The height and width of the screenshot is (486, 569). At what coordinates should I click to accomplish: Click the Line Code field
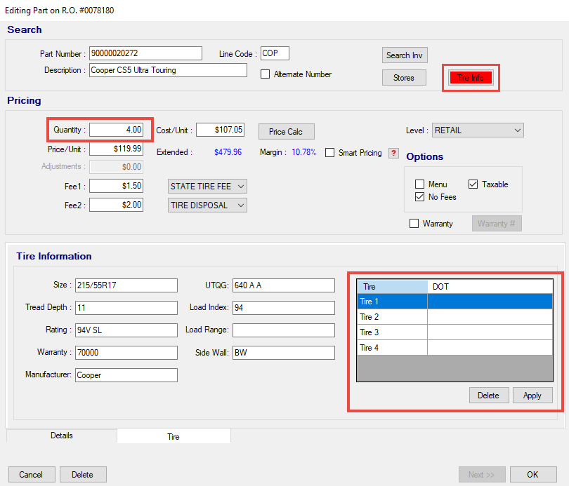coord(275,53)
